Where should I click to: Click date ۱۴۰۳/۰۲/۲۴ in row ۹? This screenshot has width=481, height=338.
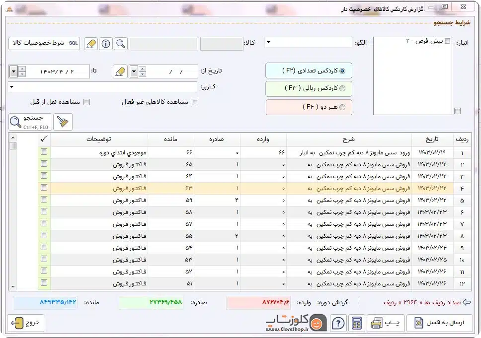(x=432, y=248)
